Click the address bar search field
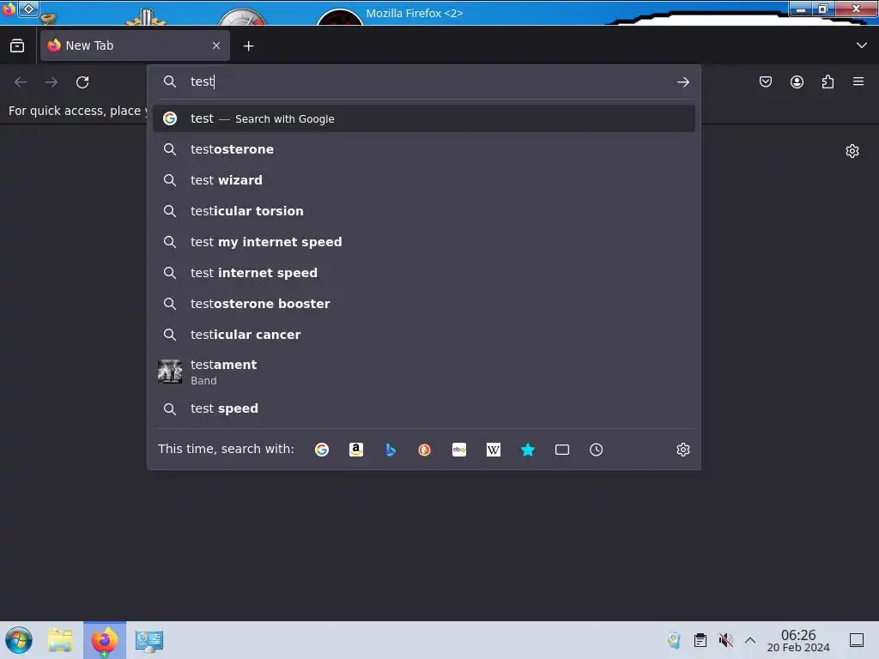The height and width of the screenshot is (659, 879). (424, 82)
